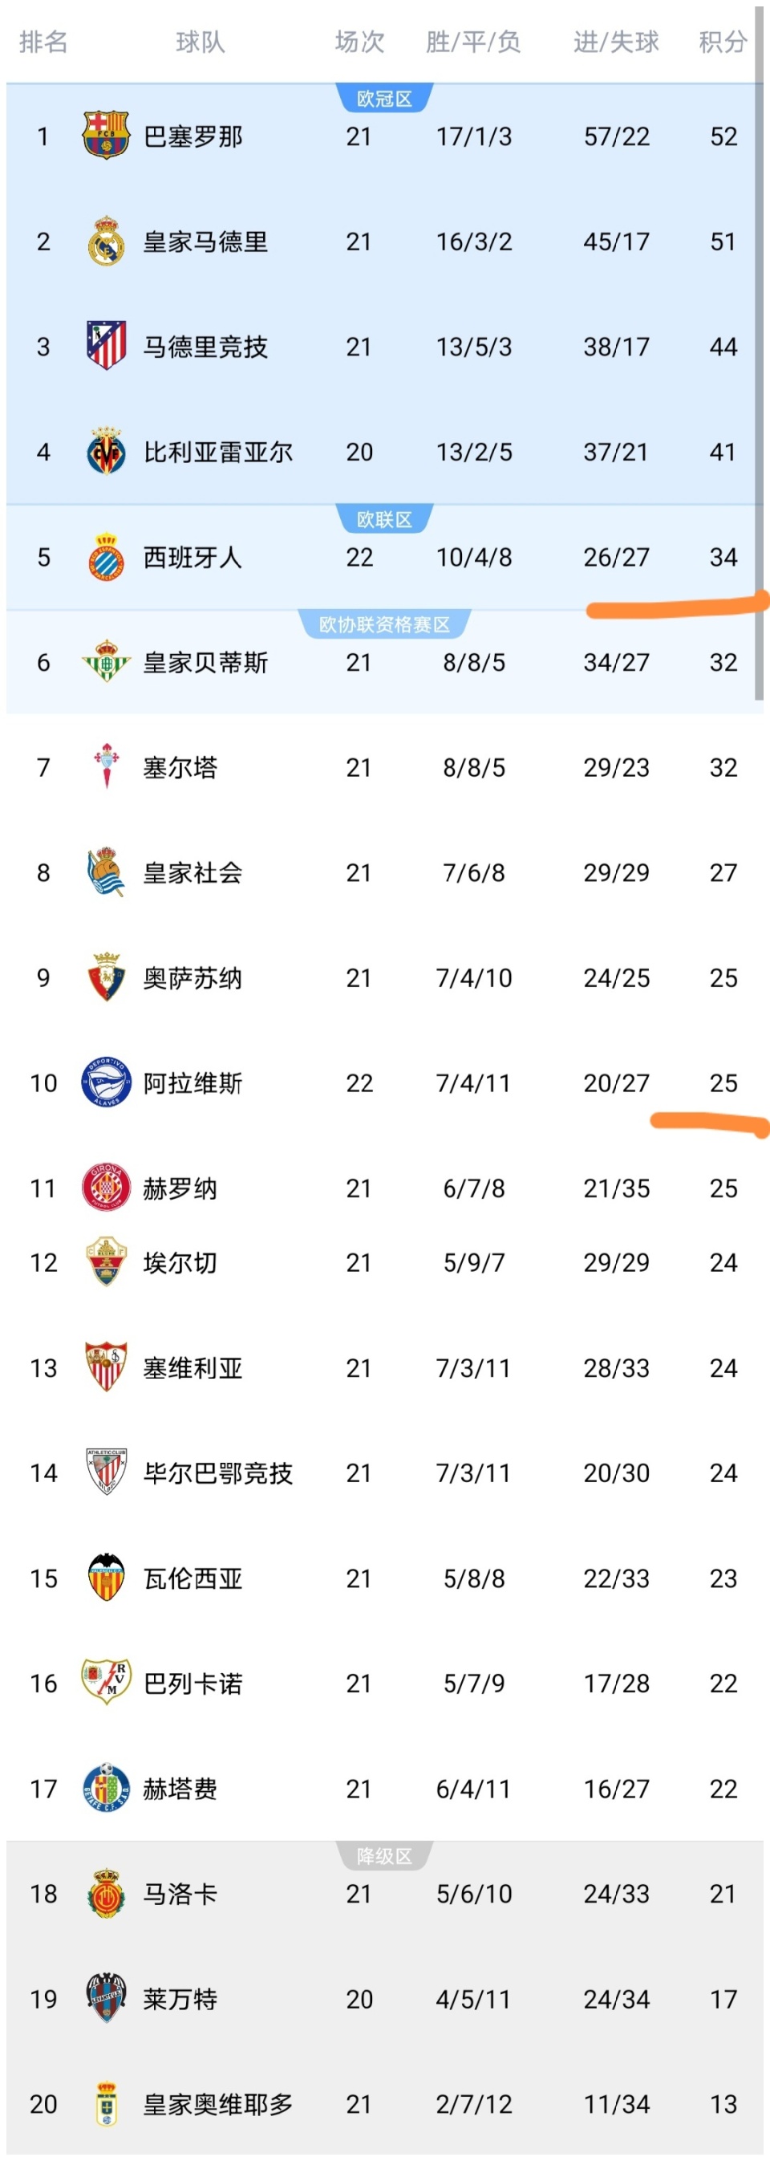
Task: Select the 欧协联资格赛区 zone label
Action: click(x=384, y=625)
